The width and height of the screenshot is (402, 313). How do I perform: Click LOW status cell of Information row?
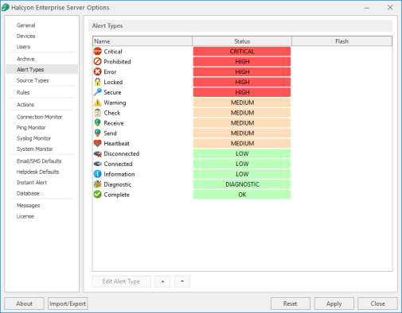(x=242, y=174)
